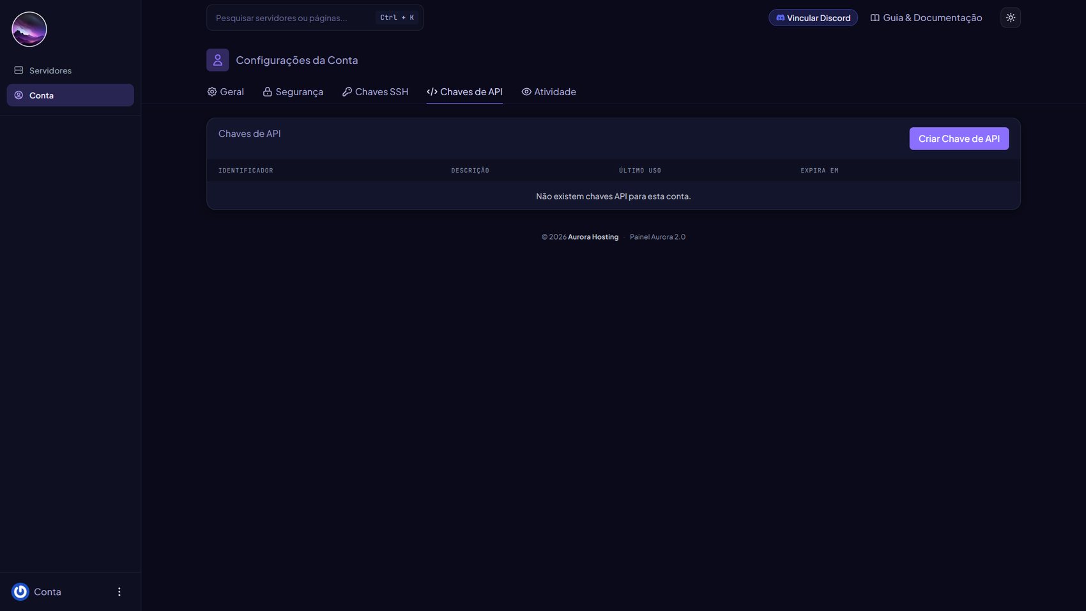Click the Ctrl + K shortcut badge
The image size is (1086, 611).
click(397, 18)
